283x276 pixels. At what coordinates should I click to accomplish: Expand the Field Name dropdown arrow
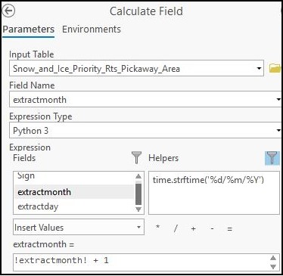pyautogui.click(x=278, y=99)
